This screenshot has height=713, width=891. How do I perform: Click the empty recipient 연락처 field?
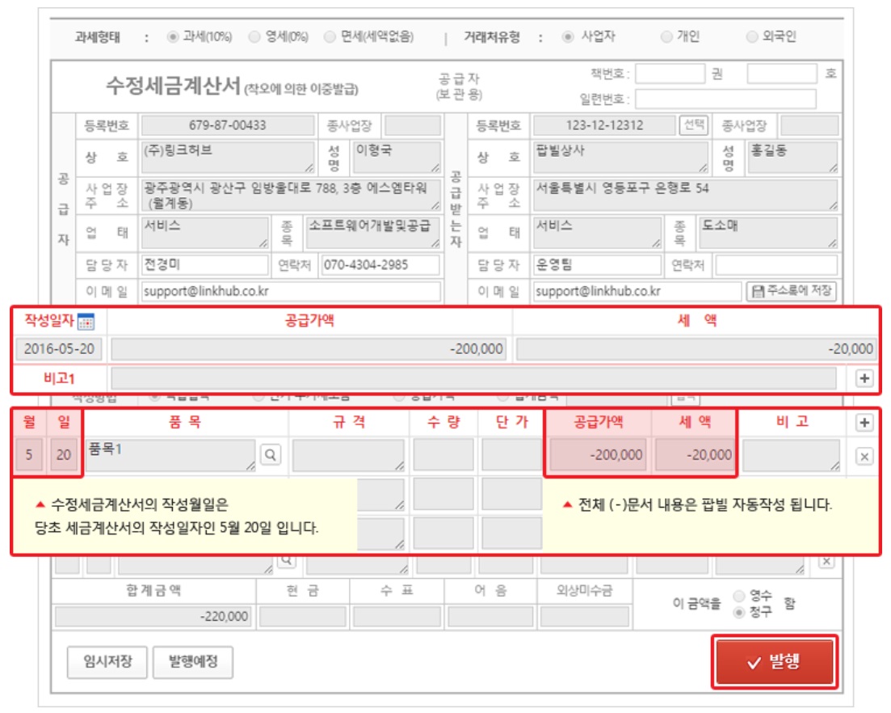[x=776, y=265]
